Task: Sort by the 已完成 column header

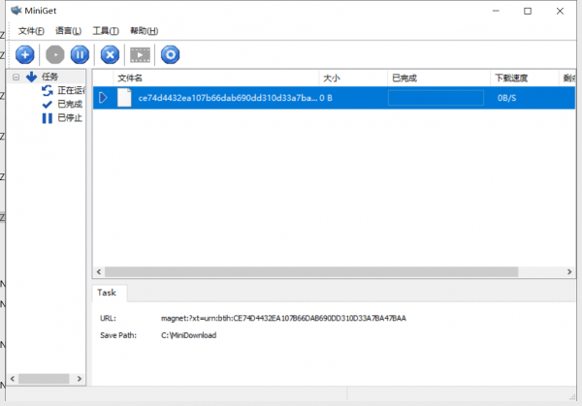Action: click(439, 78)
